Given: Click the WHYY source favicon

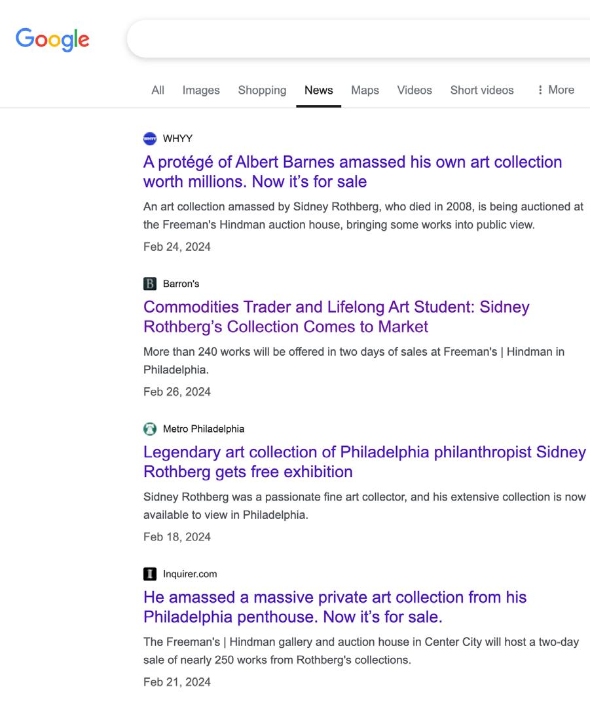Looking at the screenshot, I should coord(150,138).
